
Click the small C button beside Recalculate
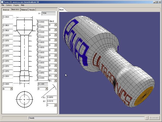pyautogui.click(x=147, y=118)
